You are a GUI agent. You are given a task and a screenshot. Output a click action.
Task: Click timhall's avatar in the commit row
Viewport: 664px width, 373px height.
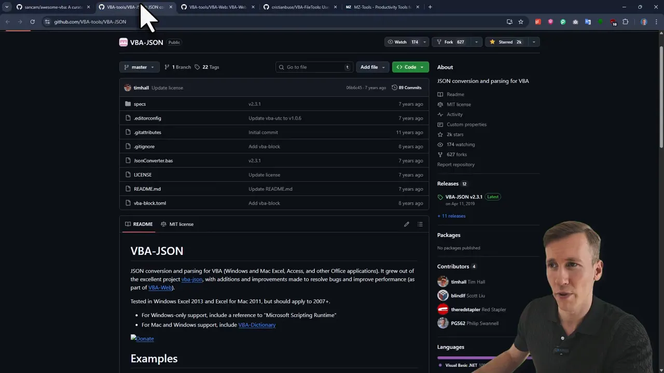pos(128,88)
